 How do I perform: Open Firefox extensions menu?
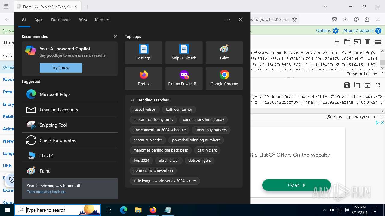(x=367, y=19)
